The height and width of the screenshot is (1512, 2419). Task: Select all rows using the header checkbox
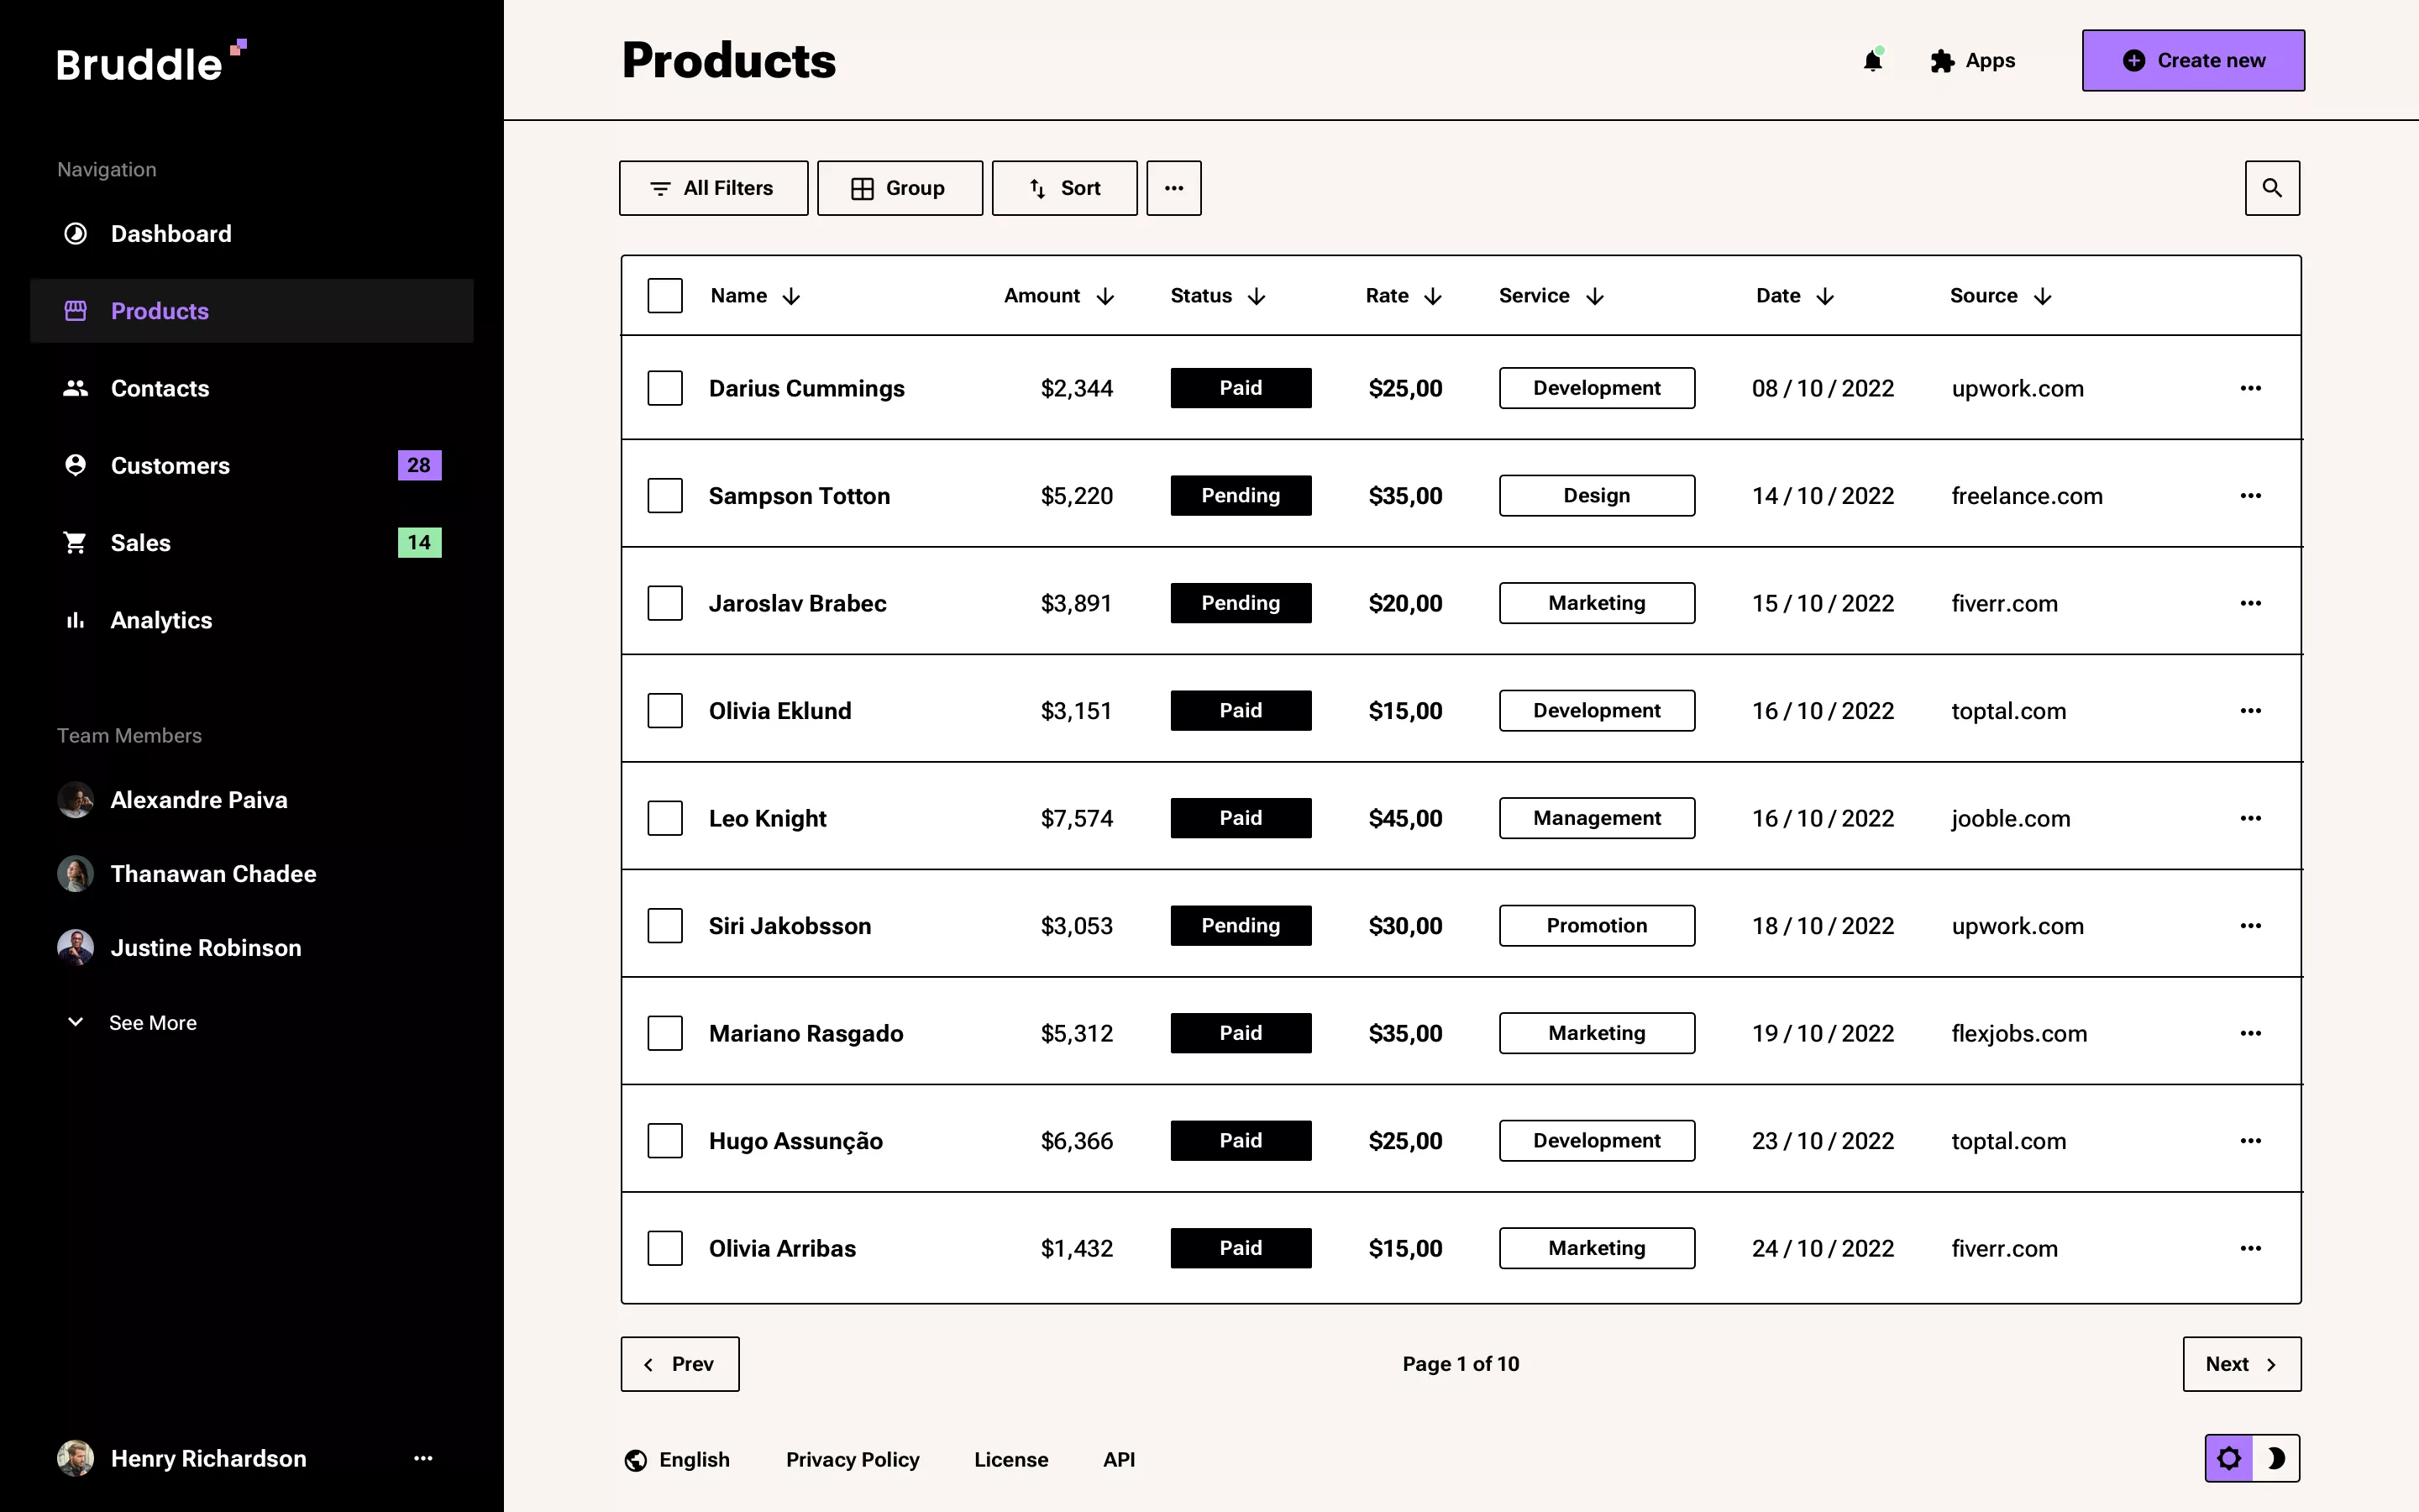pos(666,295)
